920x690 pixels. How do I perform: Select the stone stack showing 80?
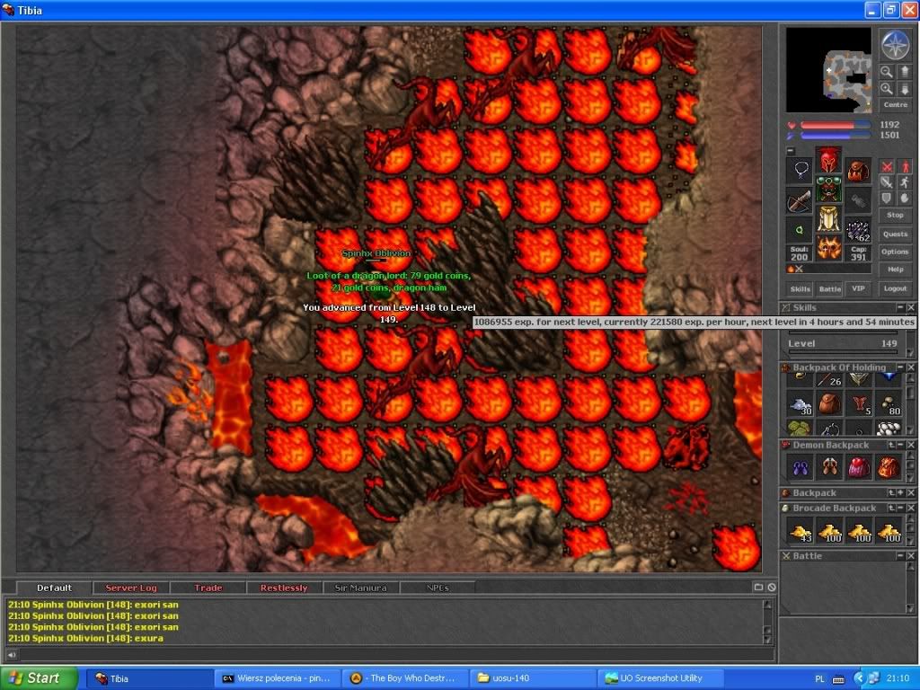(889, 404)
